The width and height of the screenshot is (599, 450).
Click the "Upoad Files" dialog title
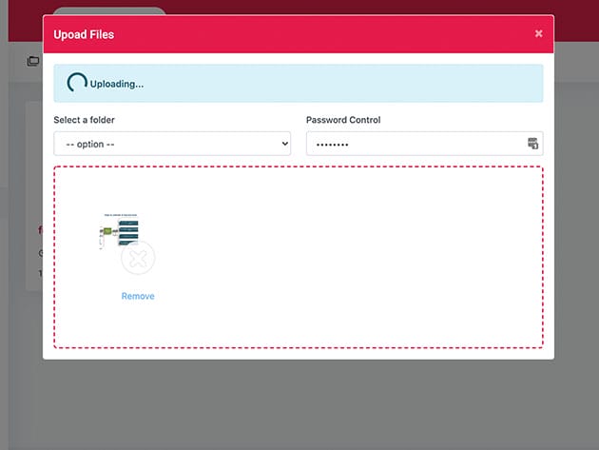(84, 34)
